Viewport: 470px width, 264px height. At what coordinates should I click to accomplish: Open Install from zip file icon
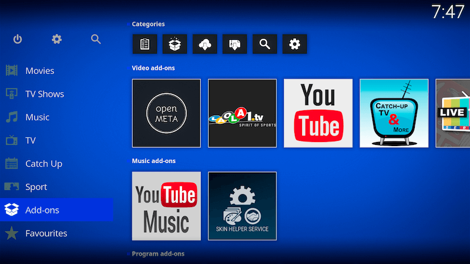tap(234, 44)
